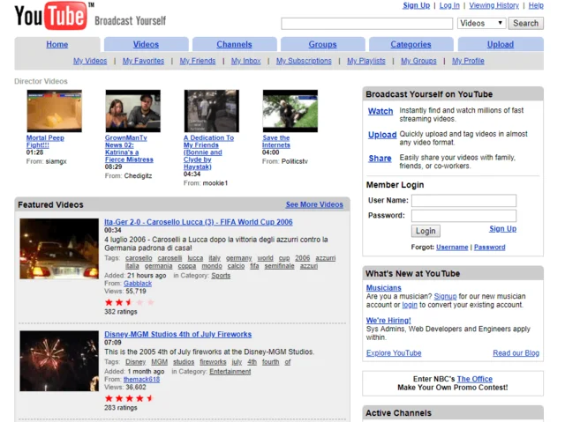Click GrownManTv News 02 title link
The width and height of the screenshot is (565, 422).
[x=129, y=149]
